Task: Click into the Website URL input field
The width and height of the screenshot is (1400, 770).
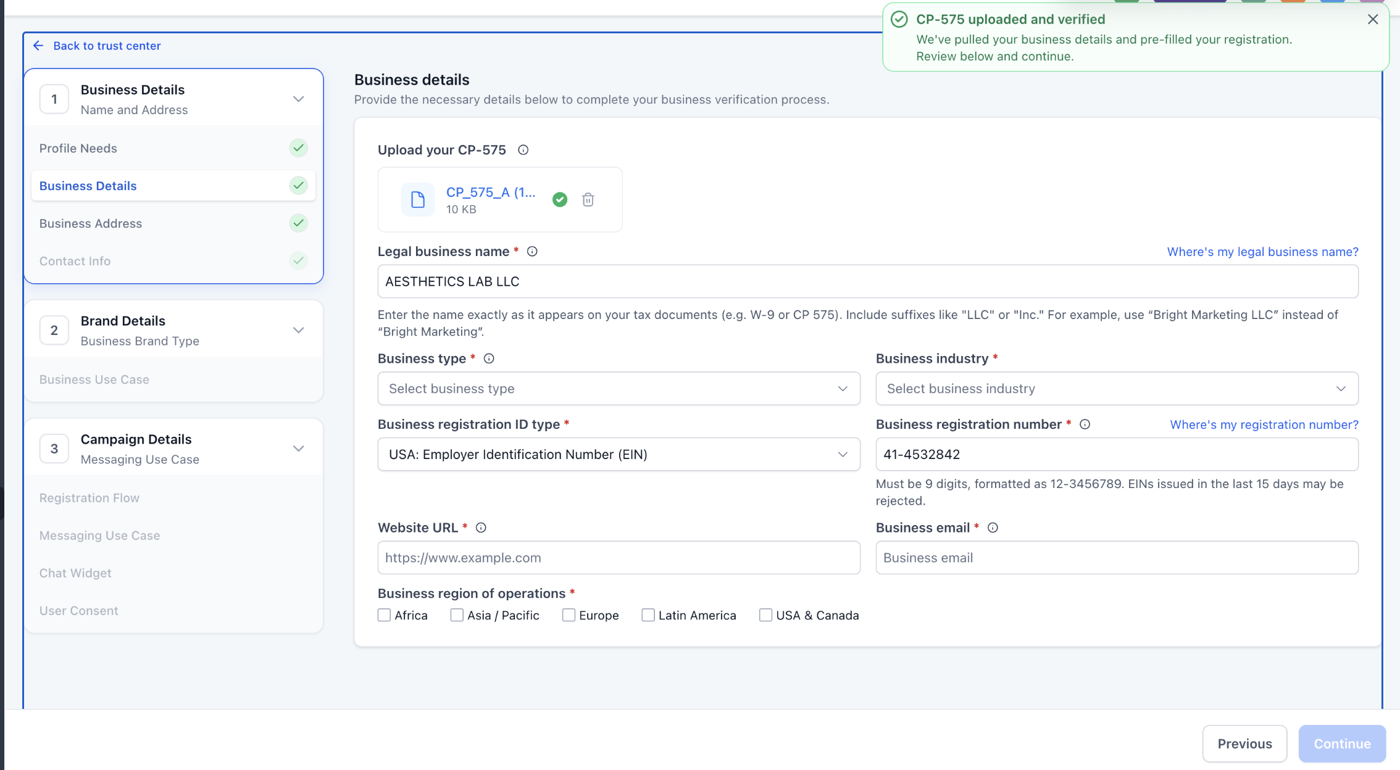Action: pyautogui.click(x=619, y=558)
